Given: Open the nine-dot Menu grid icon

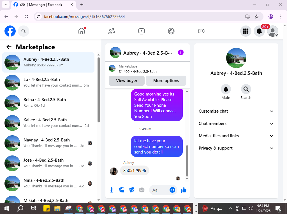Looking at the screenshot, I should (x=246, y=31).
